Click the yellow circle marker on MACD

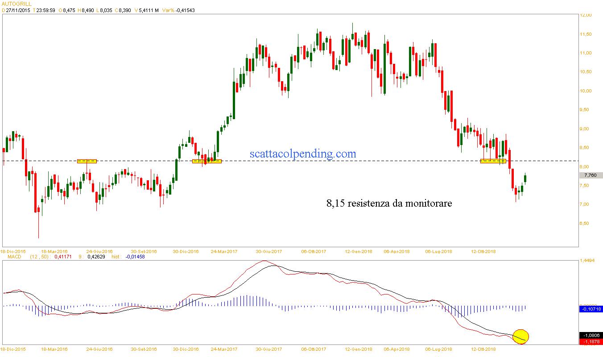(520, 336)
